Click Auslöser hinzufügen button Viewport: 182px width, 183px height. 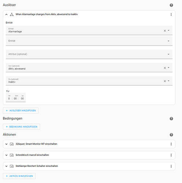pyautogui.click(x=21, y=110)
